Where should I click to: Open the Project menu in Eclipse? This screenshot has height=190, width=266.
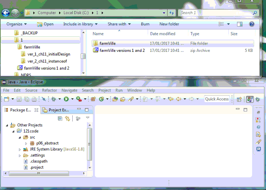(x=104, y=90)
